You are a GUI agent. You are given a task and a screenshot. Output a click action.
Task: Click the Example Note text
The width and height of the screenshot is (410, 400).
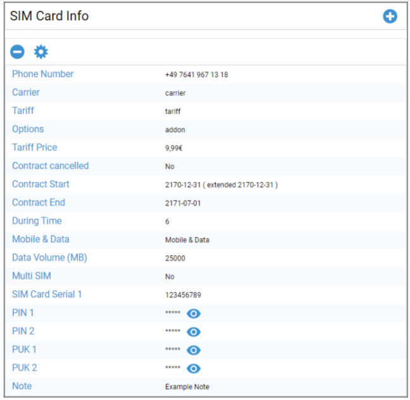[187, 387]
